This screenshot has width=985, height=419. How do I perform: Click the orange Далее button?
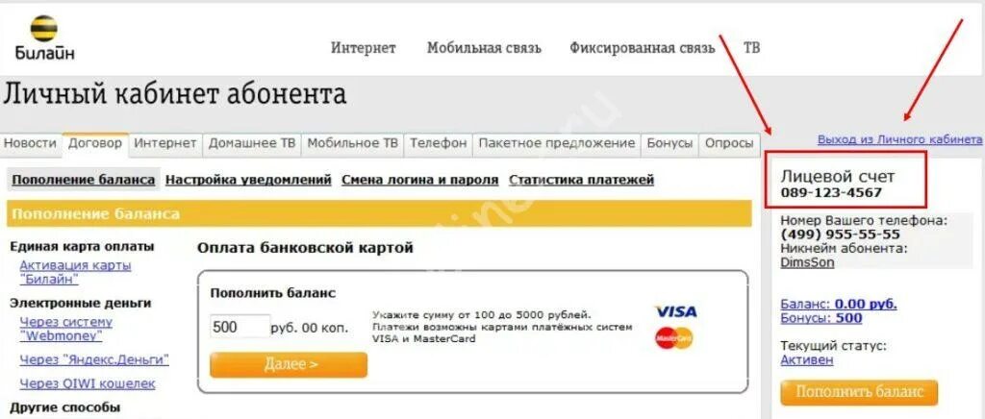289,365
